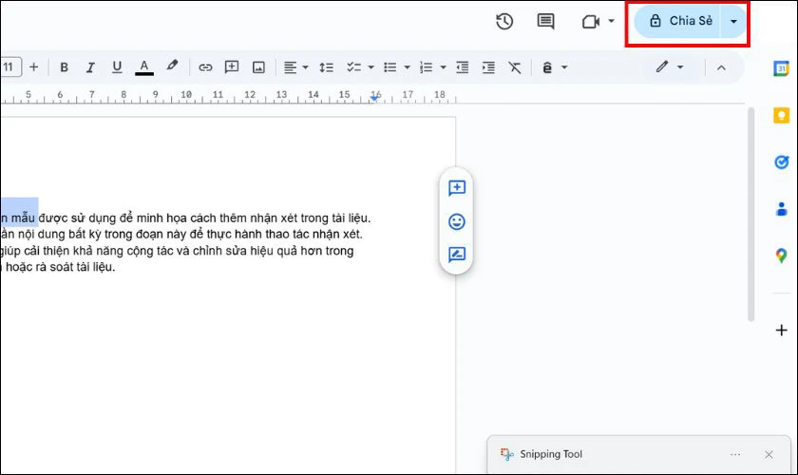The image size is (798, 475).
Task: Expand bulleted list options arrow
Action: point(407,67)
